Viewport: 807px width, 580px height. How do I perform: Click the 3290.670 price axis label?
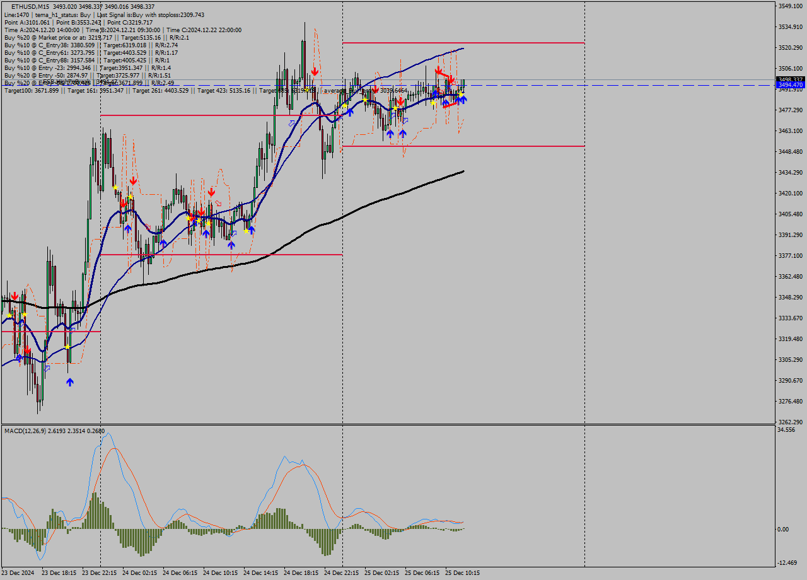(x=791, y=381)
